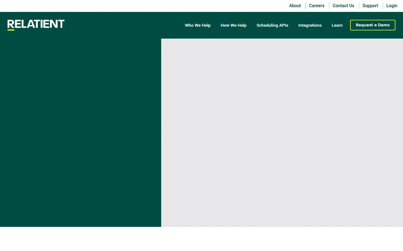The height and width of the screenshot is (251, 403).
Task: Open the How We Help menu
Action: pyautogui.click(x=234, y=25)
